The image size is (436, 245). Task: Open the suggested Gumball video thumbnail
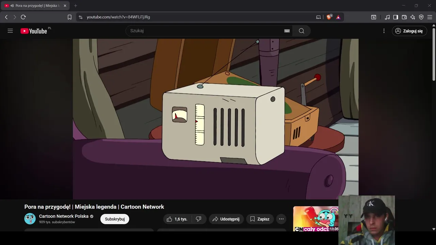(316, 219)
